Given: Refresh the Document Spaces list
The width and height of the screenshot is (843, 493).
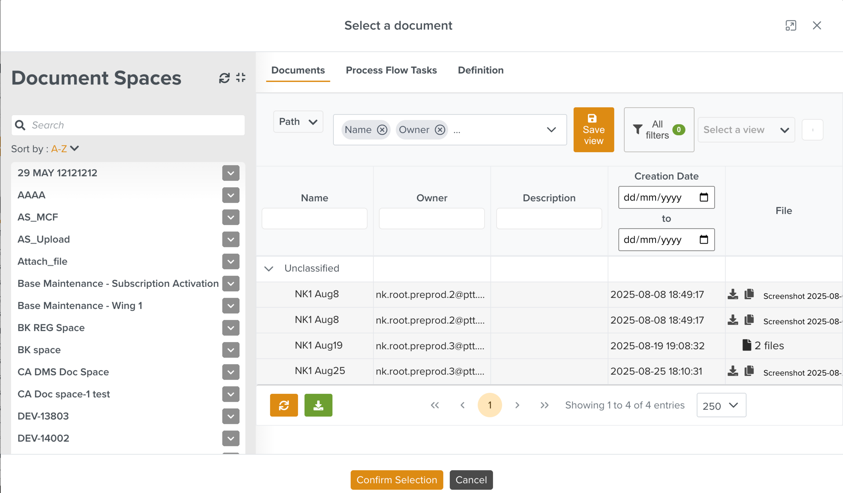Looking at the screenshot, I should [224, 78].
